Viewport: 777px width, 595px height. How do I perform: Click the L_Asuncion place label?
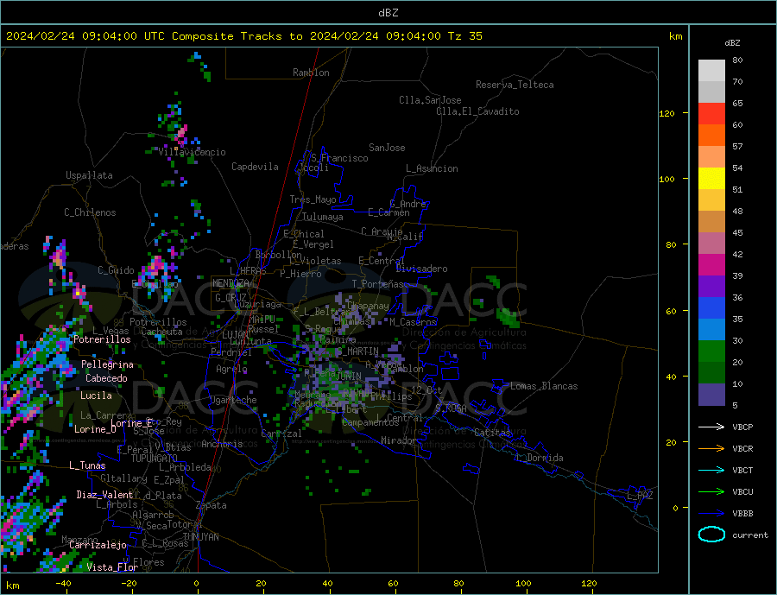(432, 168)
